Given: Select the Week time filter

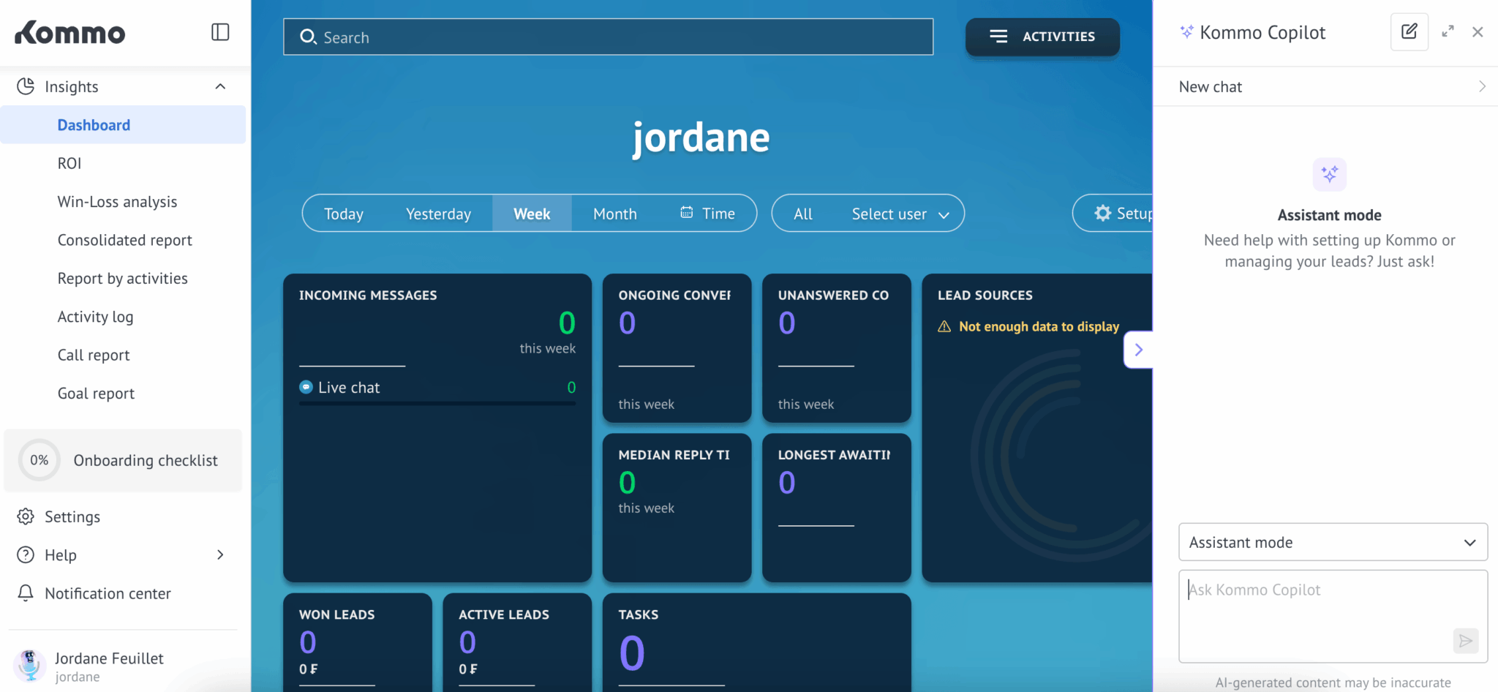Looking at the screenshot, I should 532,214.
